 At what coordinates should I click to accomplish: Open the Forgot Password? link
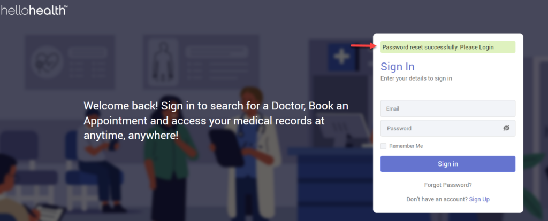tap(448, 185)
